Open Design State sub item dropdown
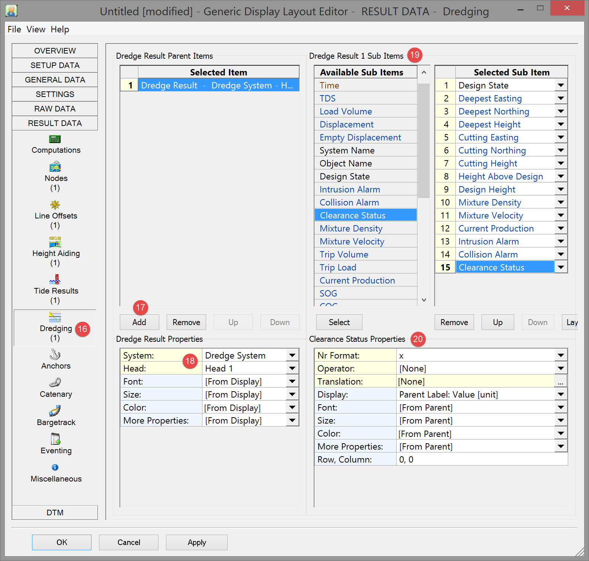This screenshot has width=589, height=561. (x=560, y=85)
